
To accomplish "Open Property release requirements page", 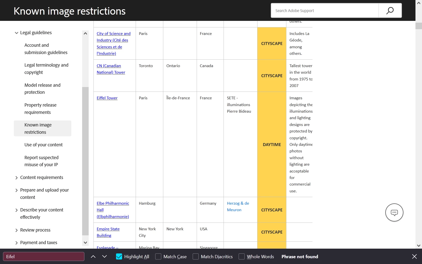I will [x=40, y=109].
